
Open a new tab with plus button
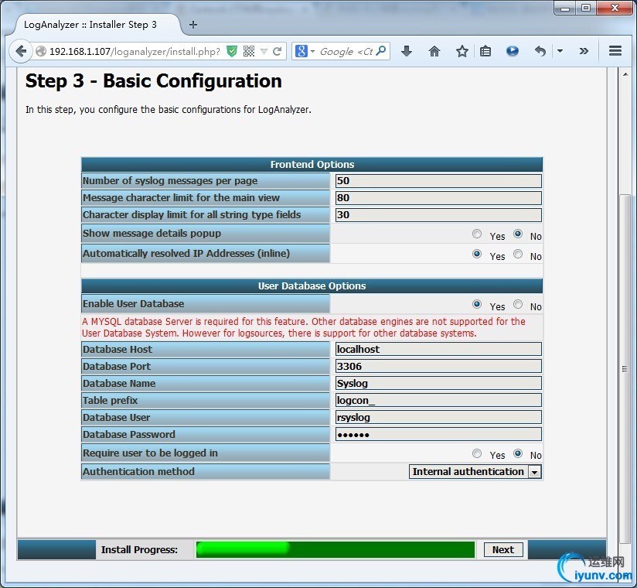(x=193, y=25)
